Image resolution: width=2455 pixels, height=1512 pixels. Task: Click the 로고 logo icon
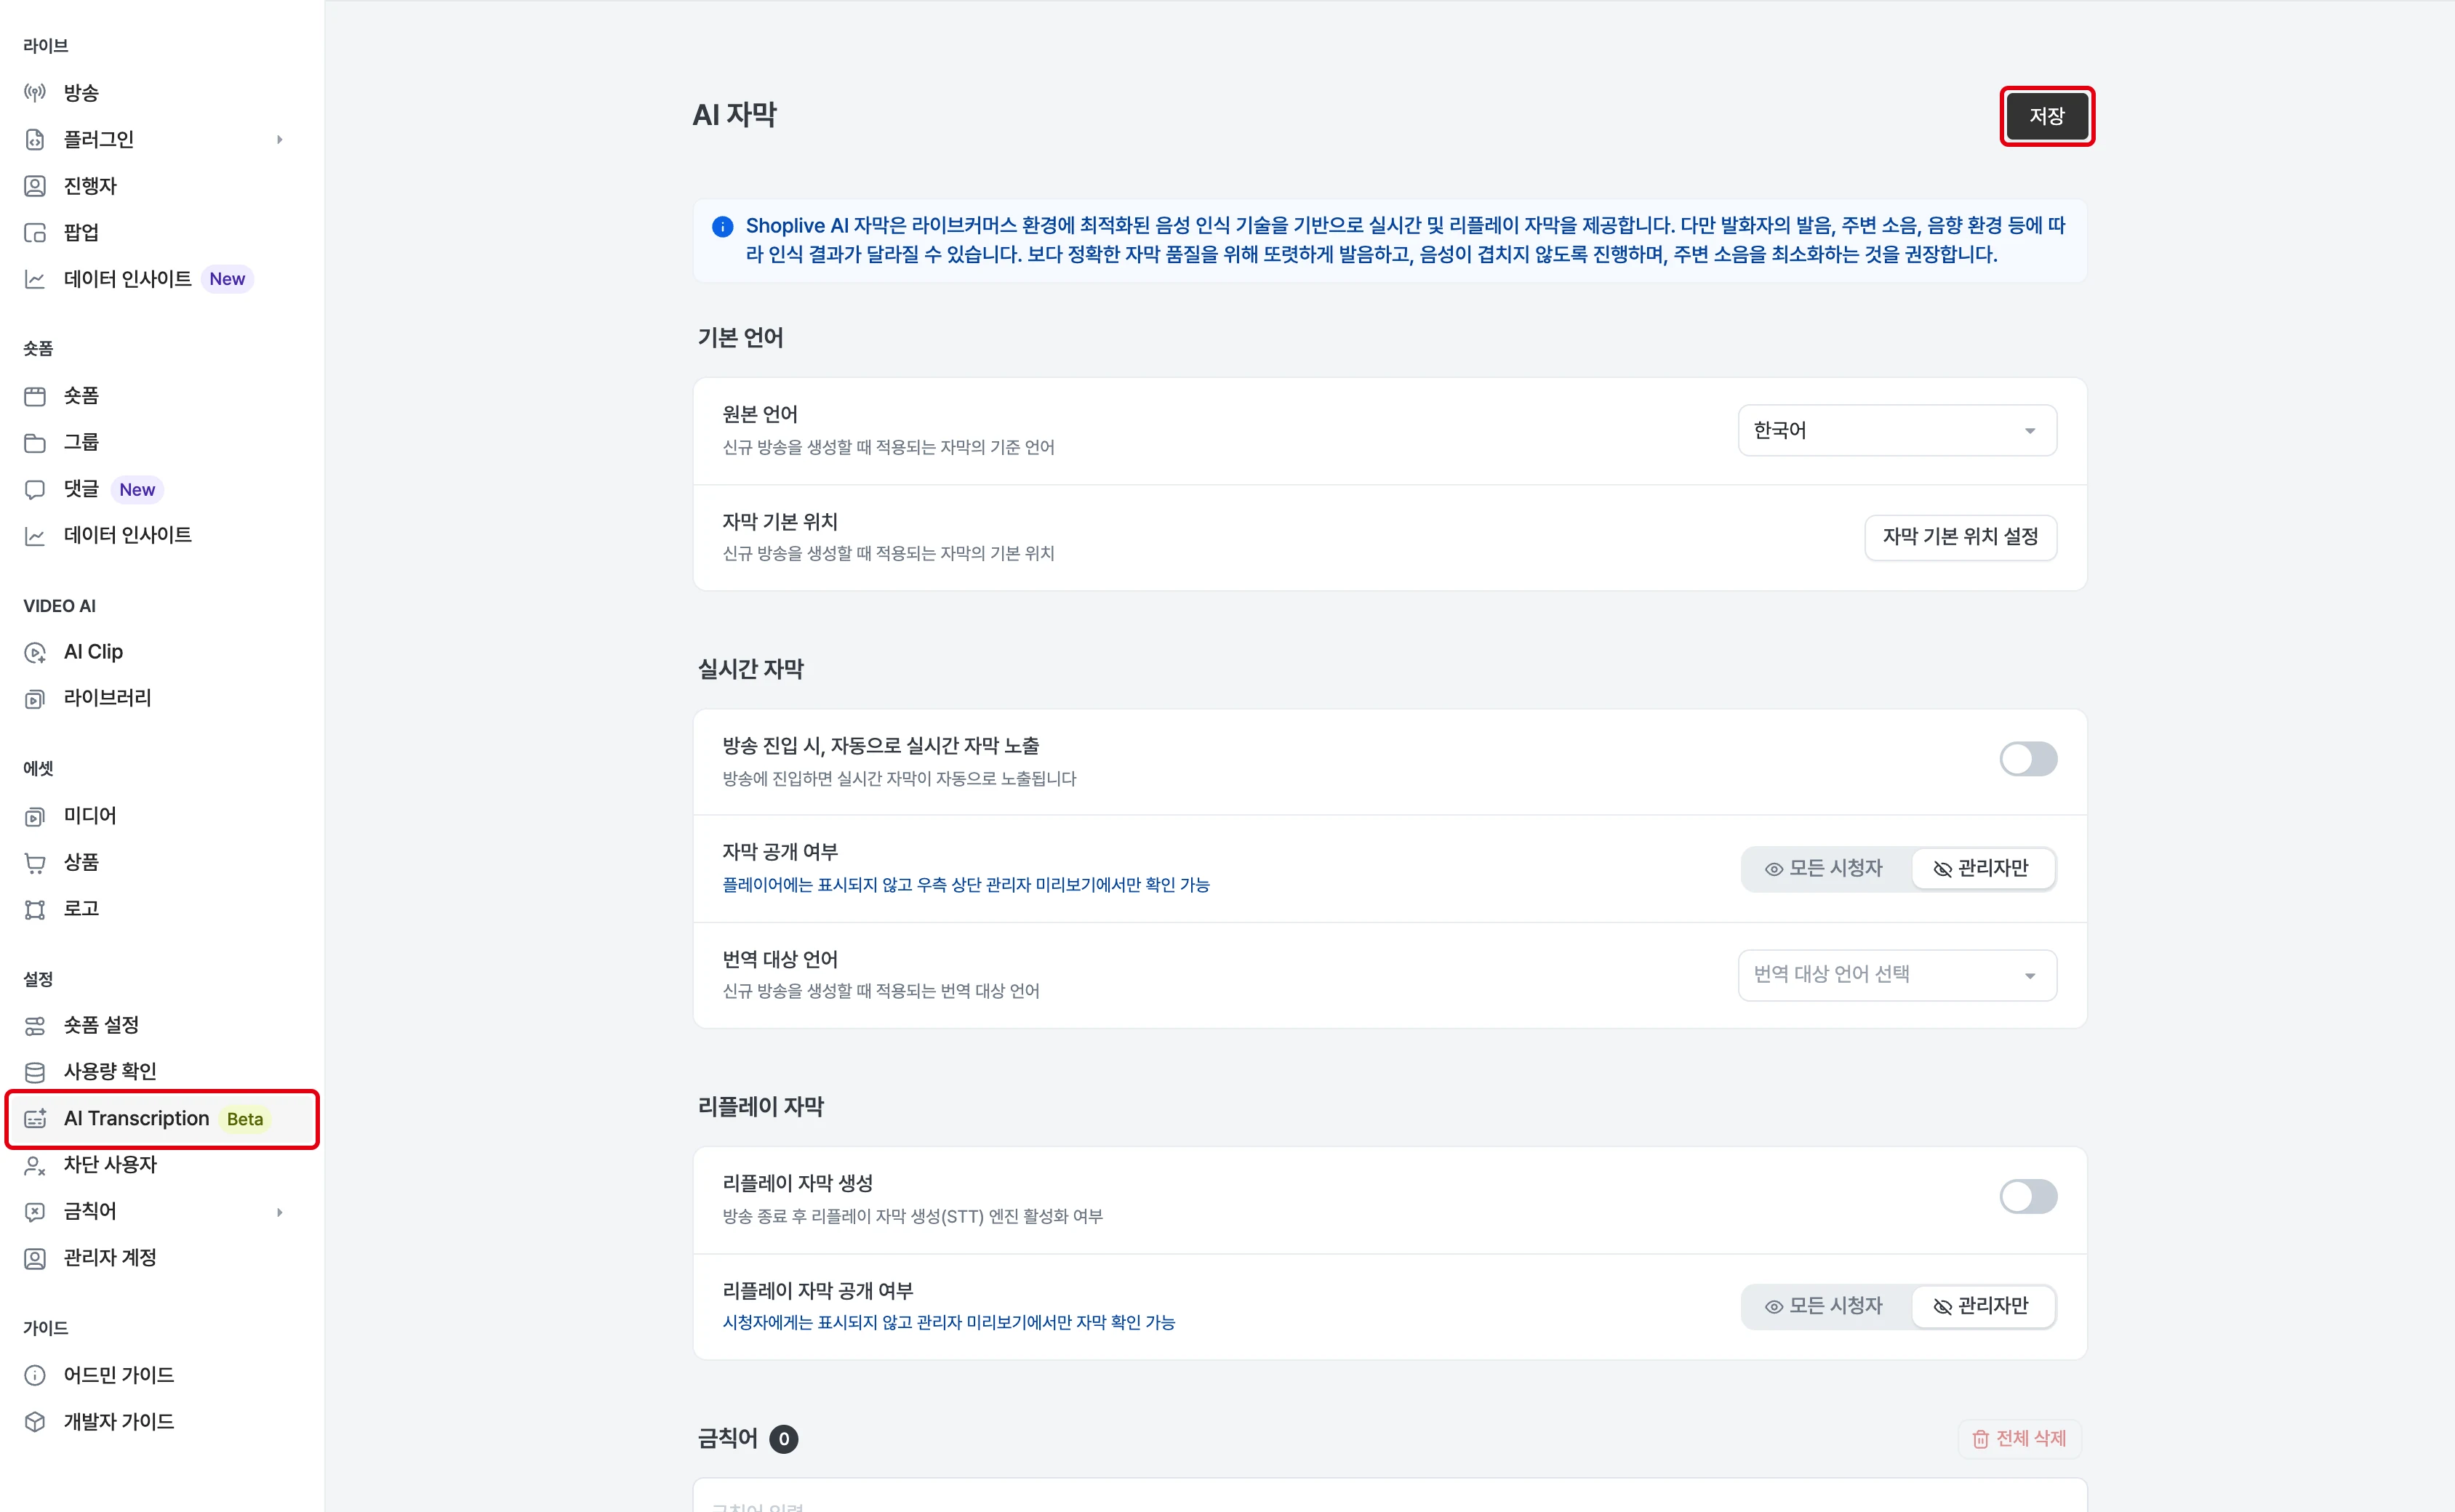[x=35, y=909]
